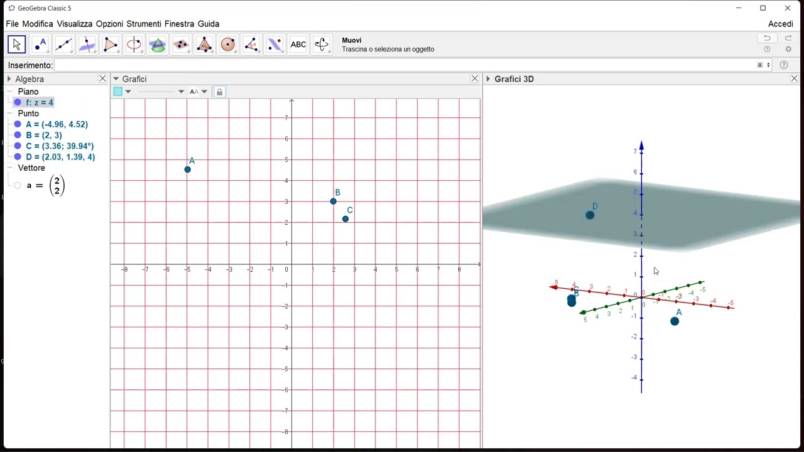The height and width of the screenshot is (452, 804).
Task: Select A = (-4.96, 4.52) entry
Action: point(57,124)
